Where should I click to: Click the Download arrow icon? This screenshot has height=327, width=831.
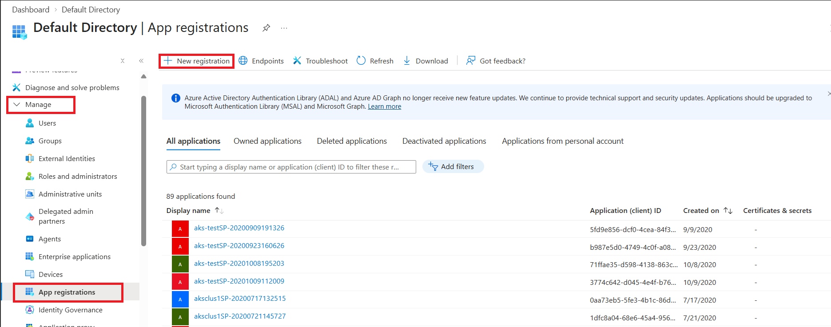[407, 61]
